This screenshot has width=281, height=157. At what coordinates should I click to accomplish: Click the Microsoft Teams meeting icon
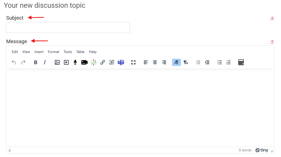tap(121, 62)
